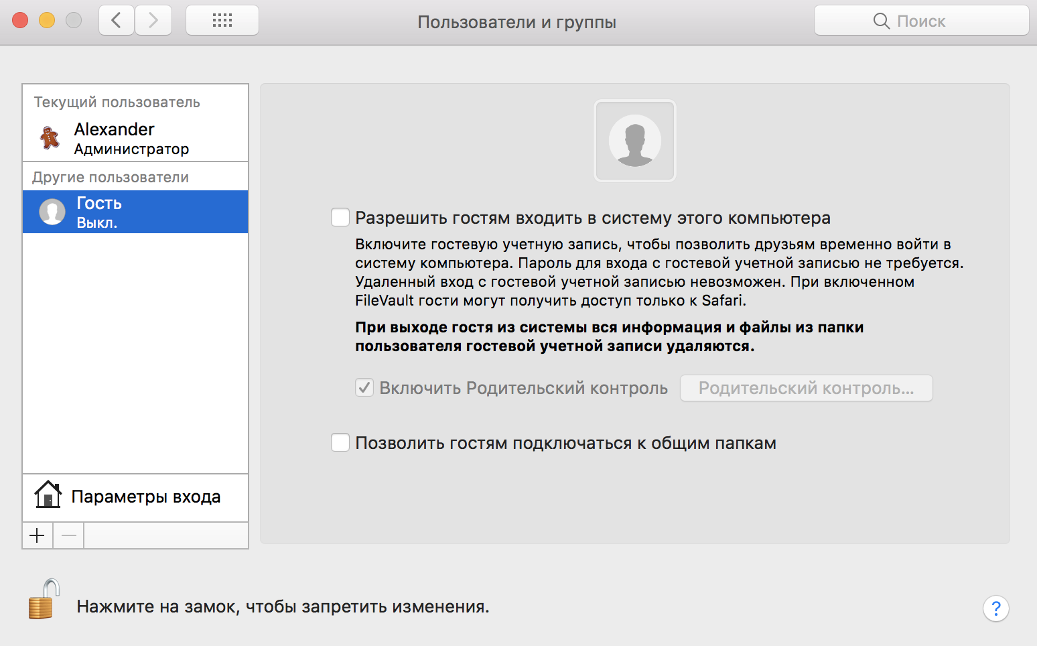Click the padlock to prevent changes
The image size is (1037, 646).
coord(44,599)
